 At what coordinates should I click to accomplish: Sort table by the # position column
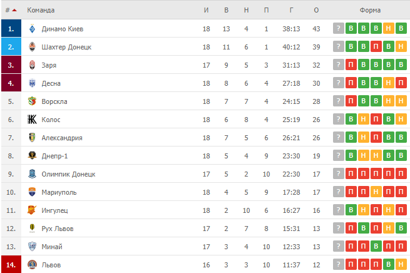coord(11,10)
